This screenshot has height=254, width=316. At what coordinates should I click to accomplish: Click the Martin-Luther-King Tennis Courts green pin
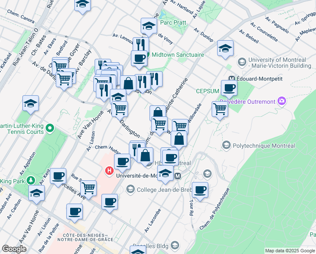click(50, 128)
